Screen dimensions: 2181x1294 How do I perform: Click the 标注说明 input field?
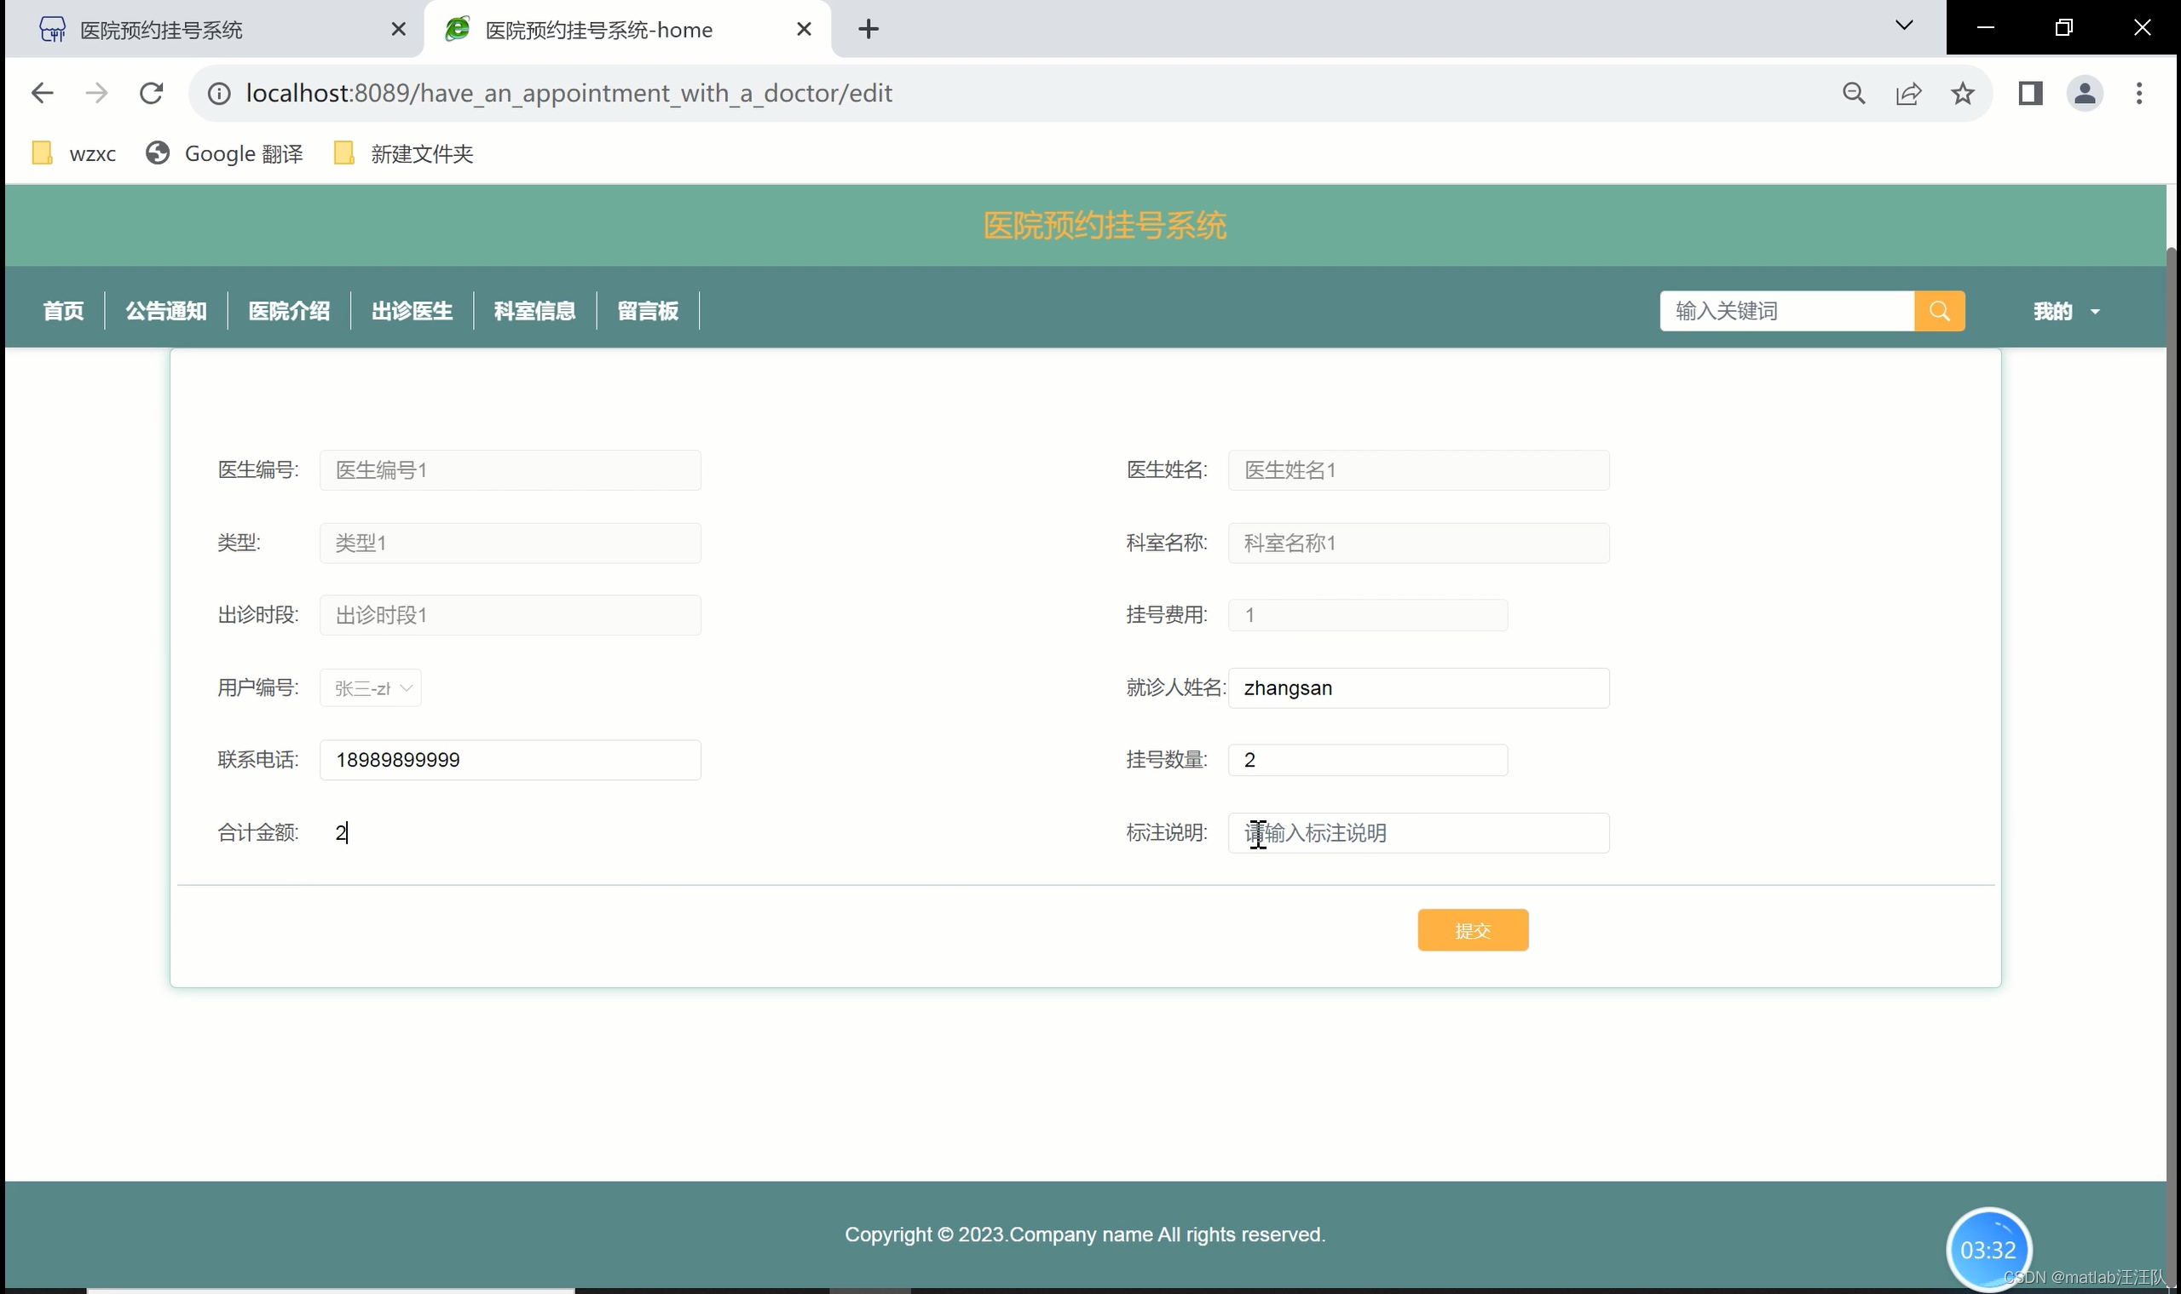tap(1417, 833)
